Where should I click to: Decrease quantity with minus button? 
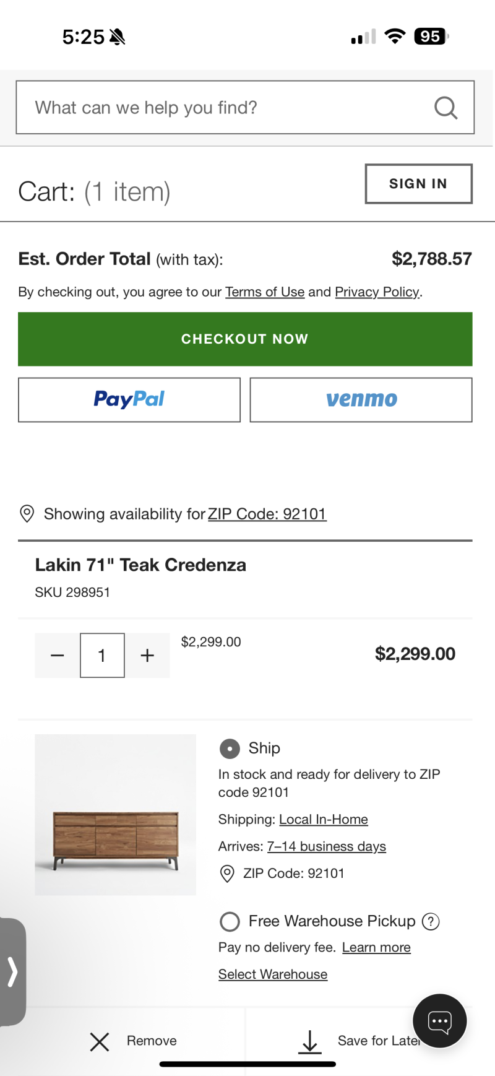tap(57, 655)
